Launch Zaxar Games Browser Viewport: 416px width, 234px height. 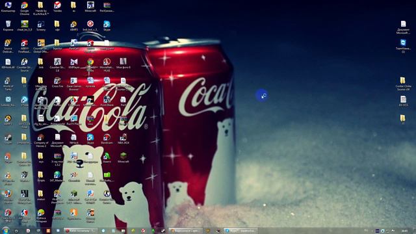point(73,84)
